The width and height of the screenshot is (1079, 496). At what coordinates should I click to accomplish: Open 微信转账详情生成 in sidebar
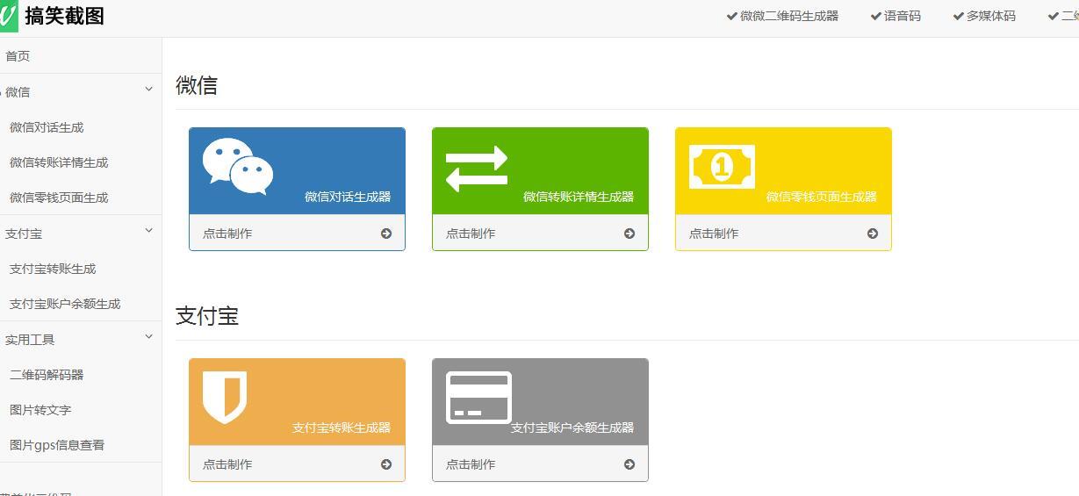(x=59, y=162)
